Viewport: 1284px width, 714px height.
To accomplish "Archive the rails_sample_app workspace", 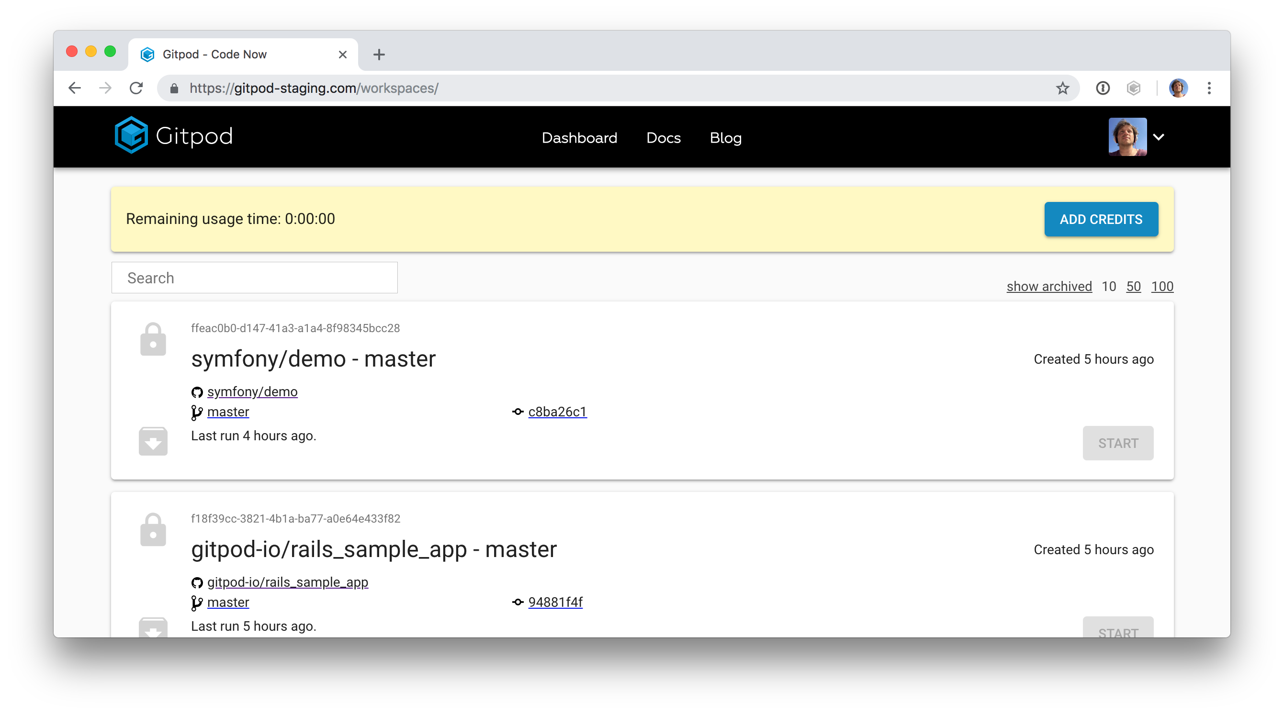I will (153, 628).
